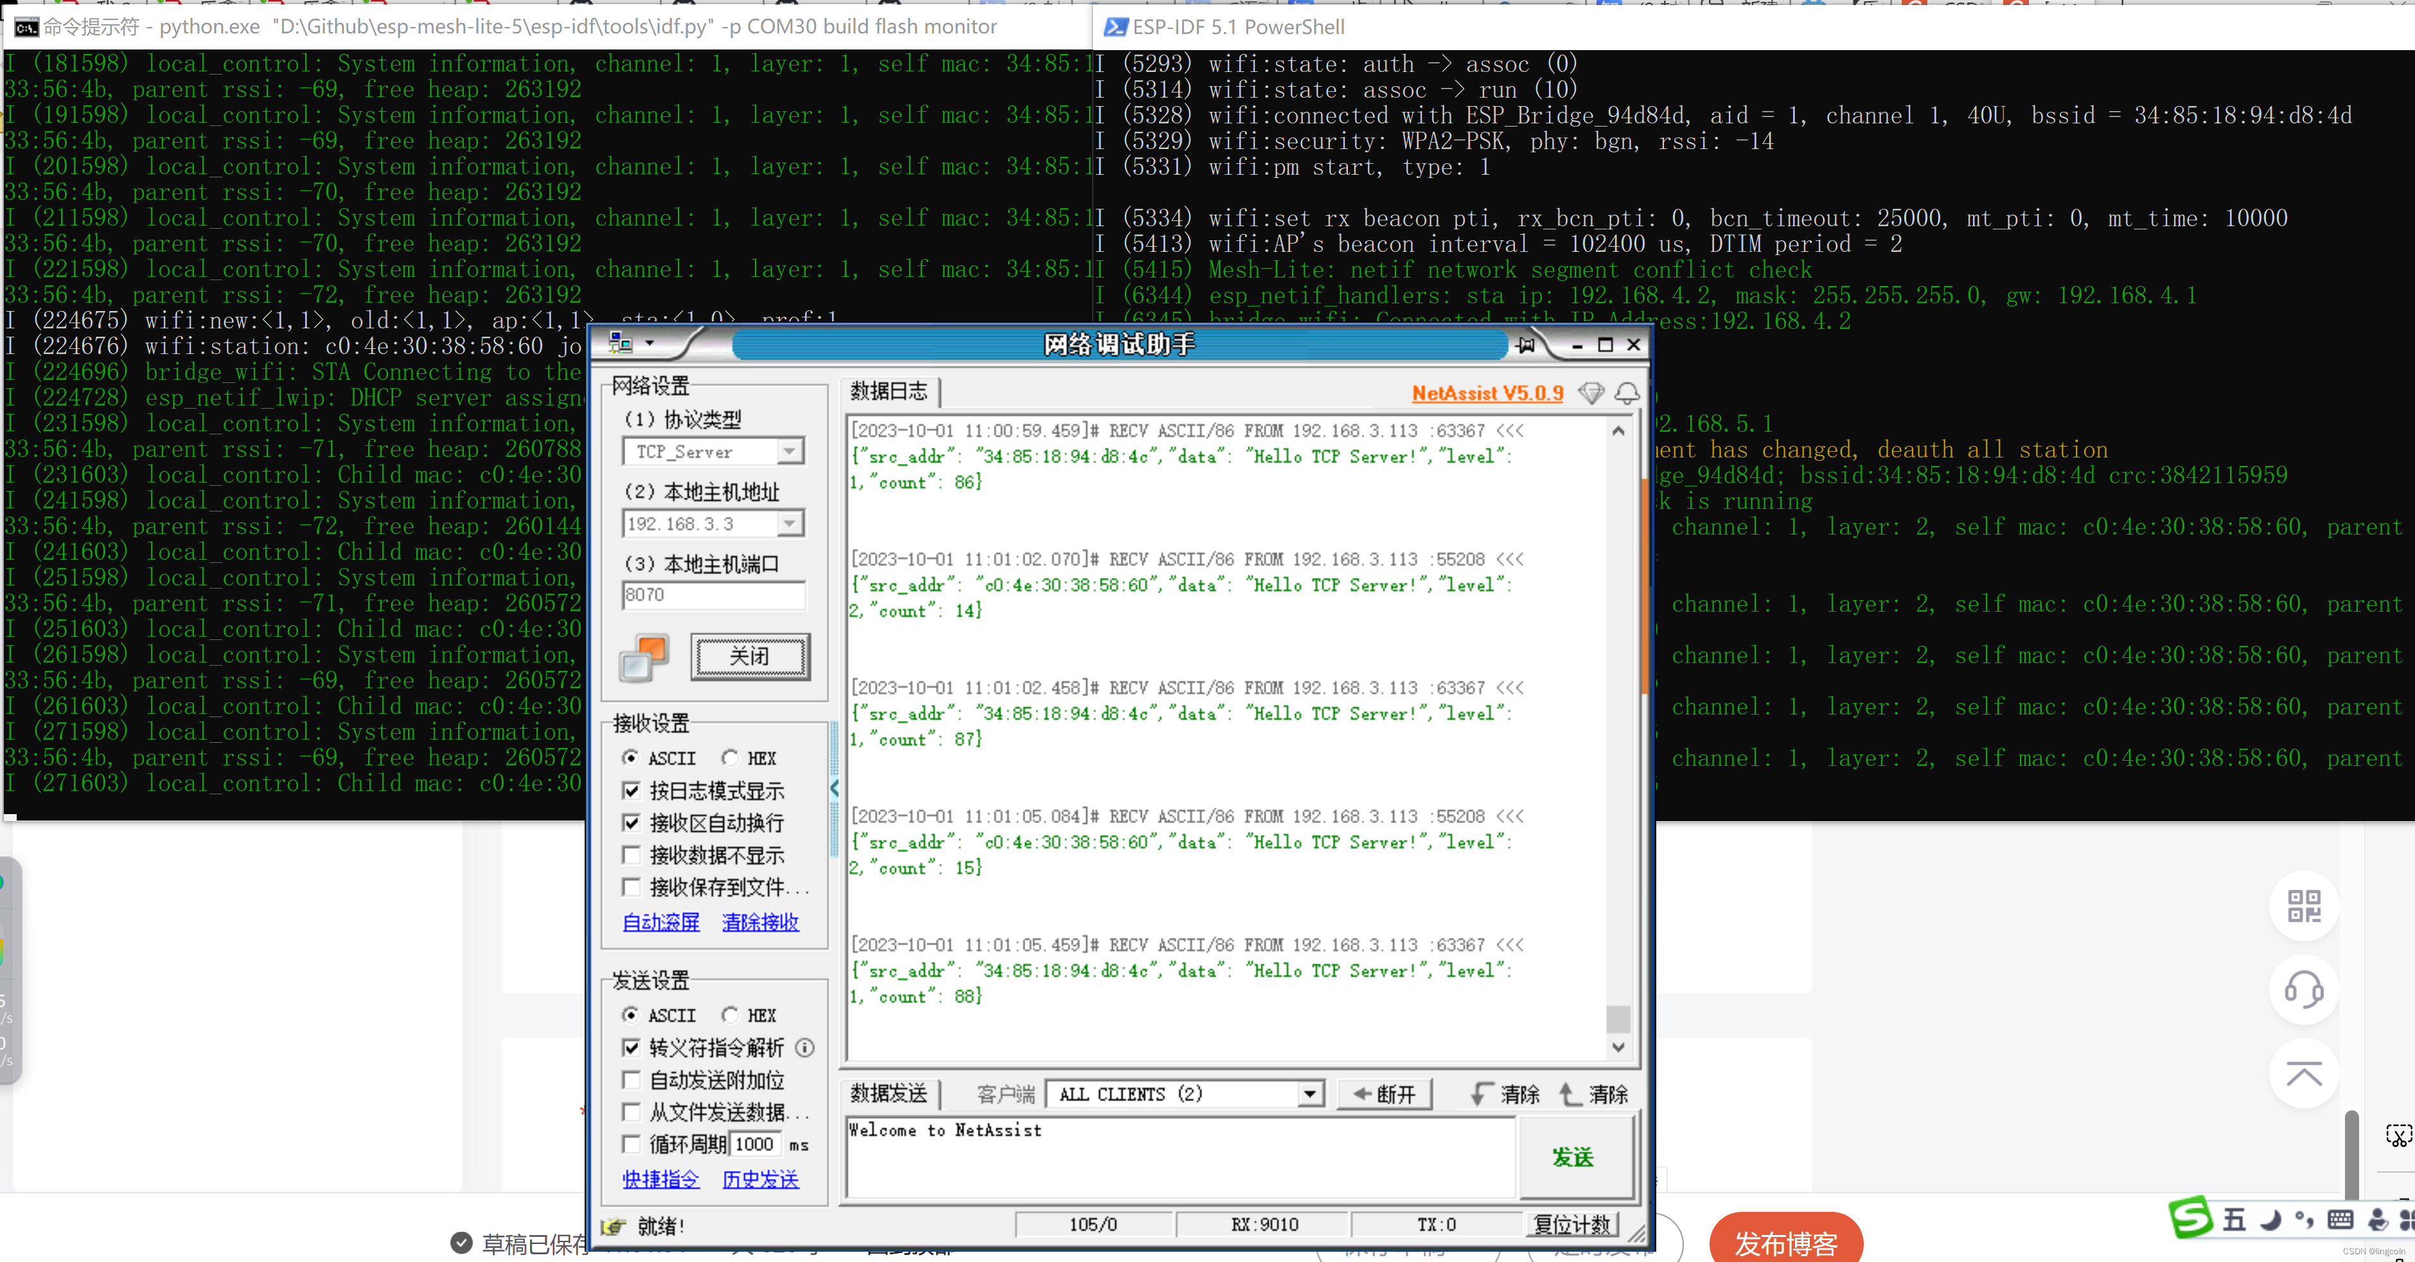This screenshot has width=2415, height=1262.
Task: Click the notification bell icon
Action: [x=1627, y=393]
